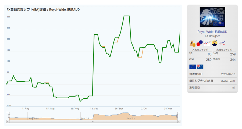The width and height of the screenshot is (242, 129).
Task: Click the performance rank value 259
Action: pos(233,54)
